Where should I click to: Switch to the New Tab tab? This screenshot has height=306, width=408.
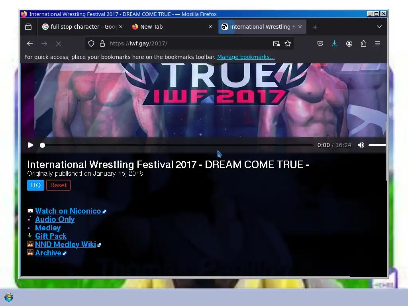tap(172, 27)
